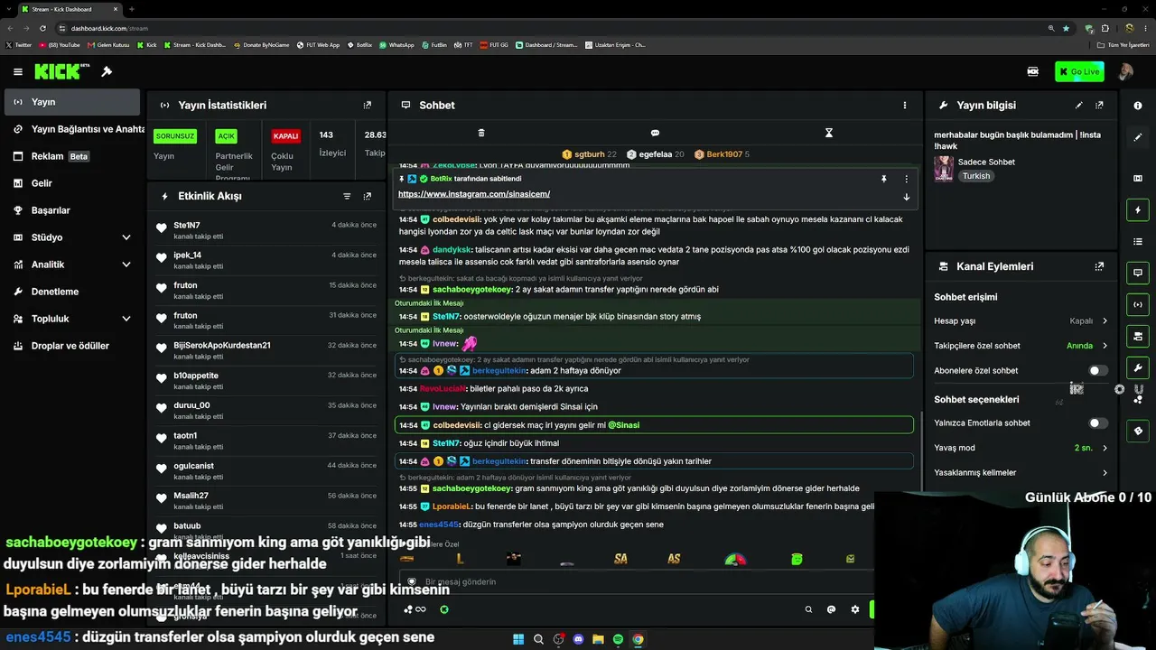
Task: Open the hamburger navigation menu
Action: tap(17, 71)
